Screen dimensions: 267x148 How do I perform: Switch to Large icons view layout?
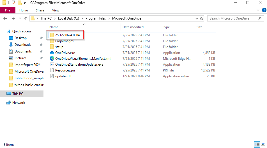[263, 144]
